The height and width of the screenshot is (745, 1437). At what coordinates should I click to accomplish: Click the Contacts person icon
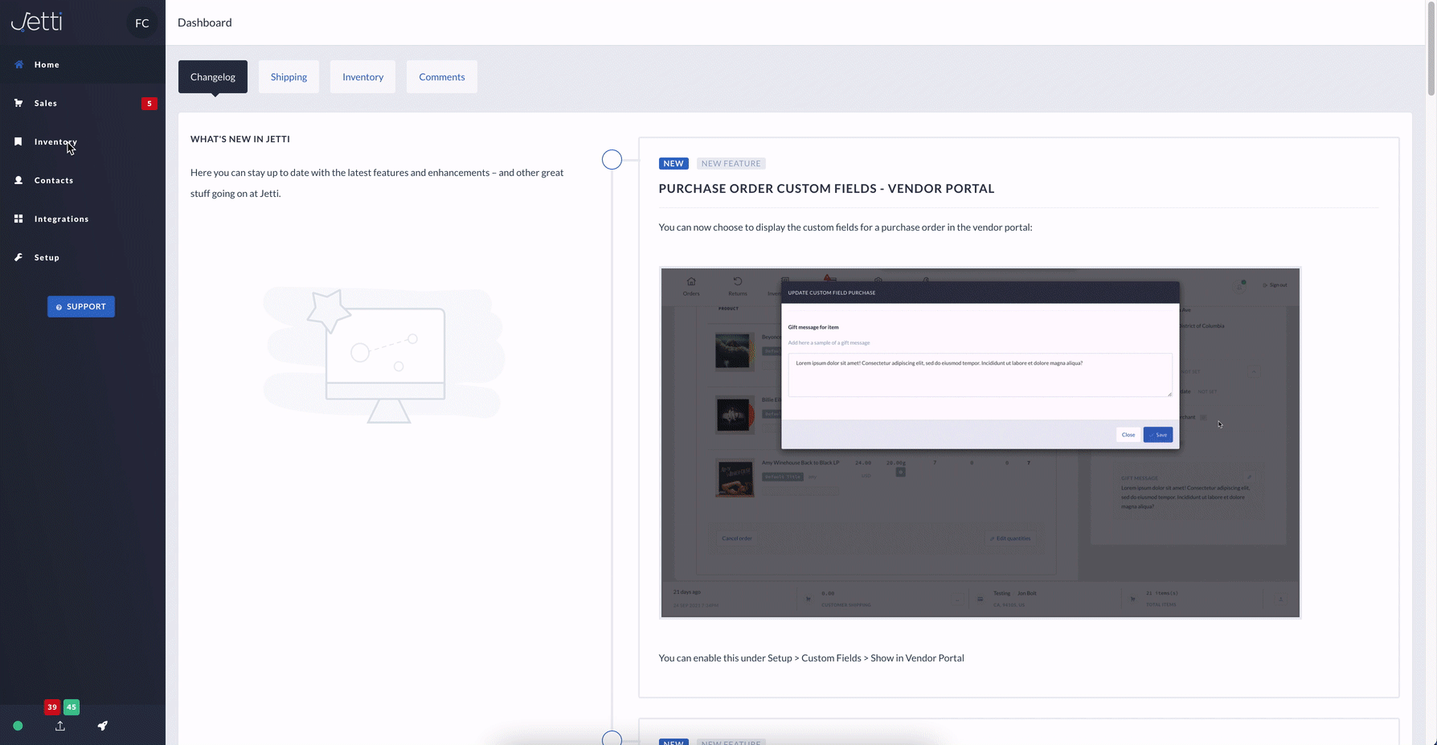pos(18,180)
